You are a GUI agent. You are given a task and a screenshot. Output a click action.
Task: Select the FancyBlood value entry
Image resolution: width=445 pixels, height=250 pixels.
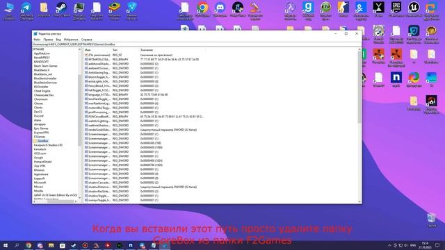[x=97, y=86]
